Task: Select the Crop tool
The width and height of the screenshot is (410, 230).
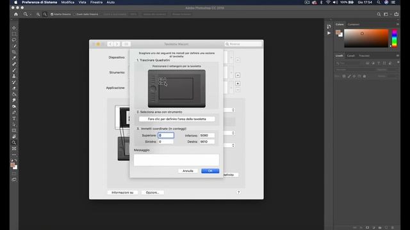Action: coord(14,52)
